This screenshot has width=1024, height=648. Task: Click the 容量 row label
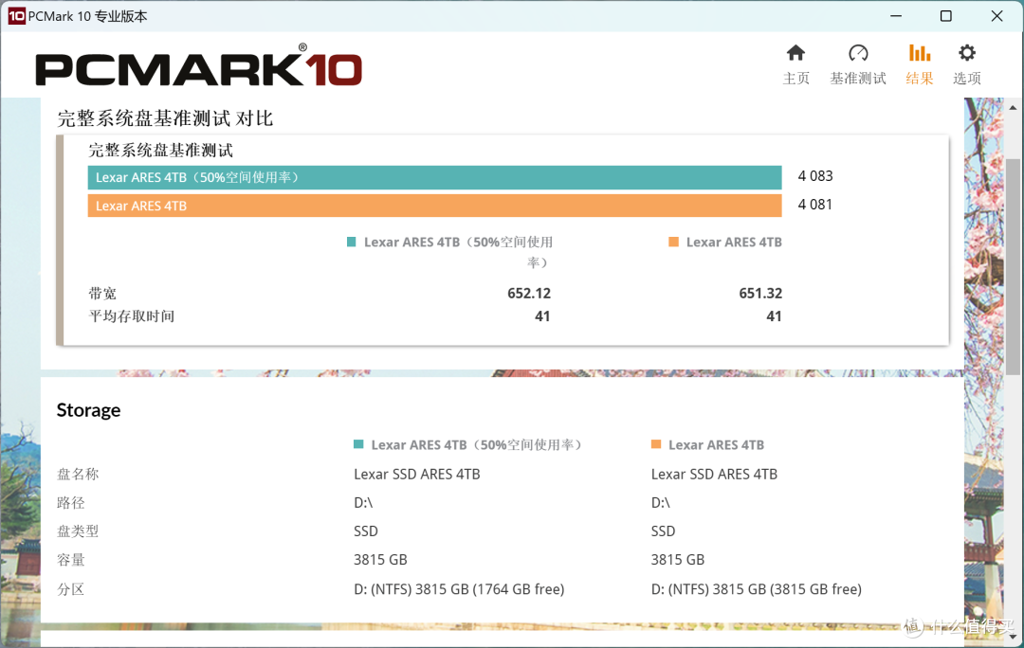[70, 560]
